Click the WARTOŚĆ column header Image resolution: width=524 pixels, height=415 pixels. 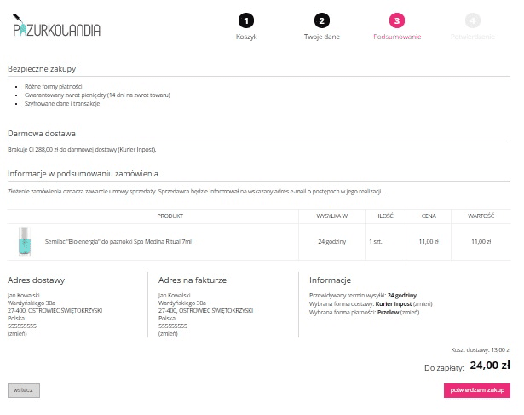(x=481, y=216)
